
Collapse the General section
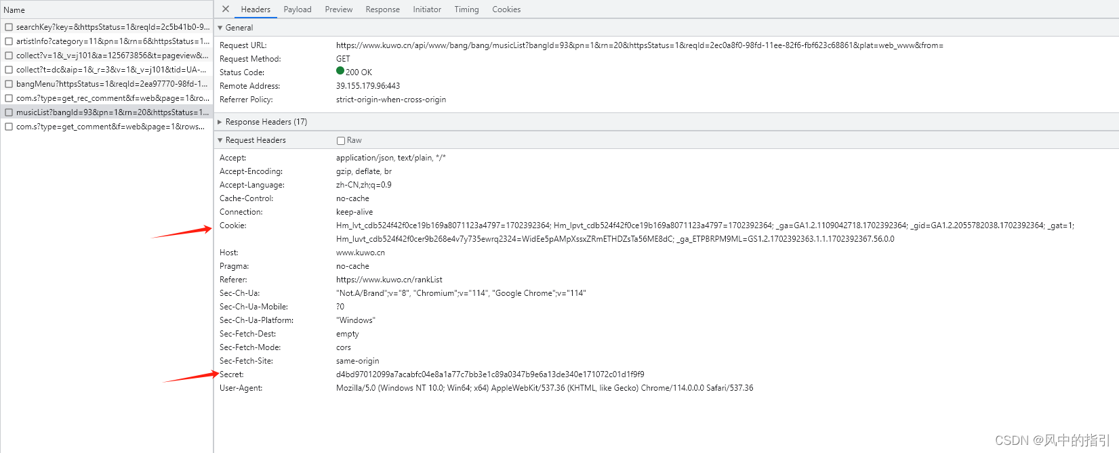point(220,28)
